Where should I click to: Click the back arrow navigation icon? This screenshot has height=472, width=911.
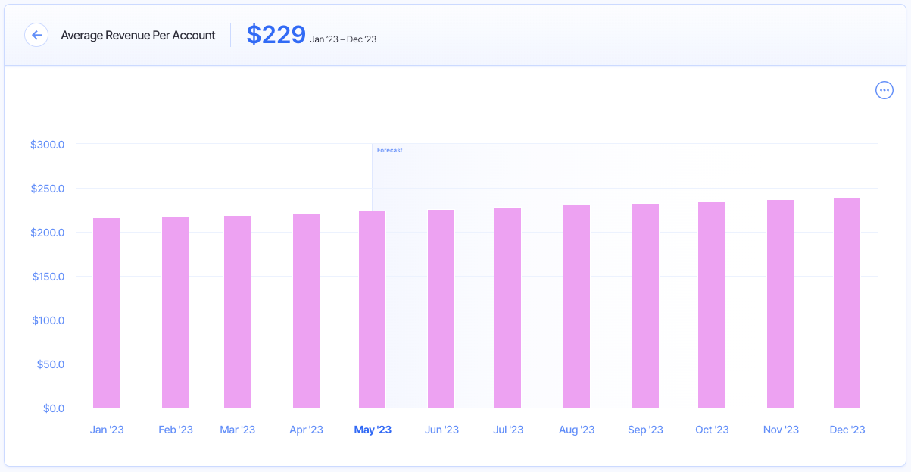[x=36, y=35]
